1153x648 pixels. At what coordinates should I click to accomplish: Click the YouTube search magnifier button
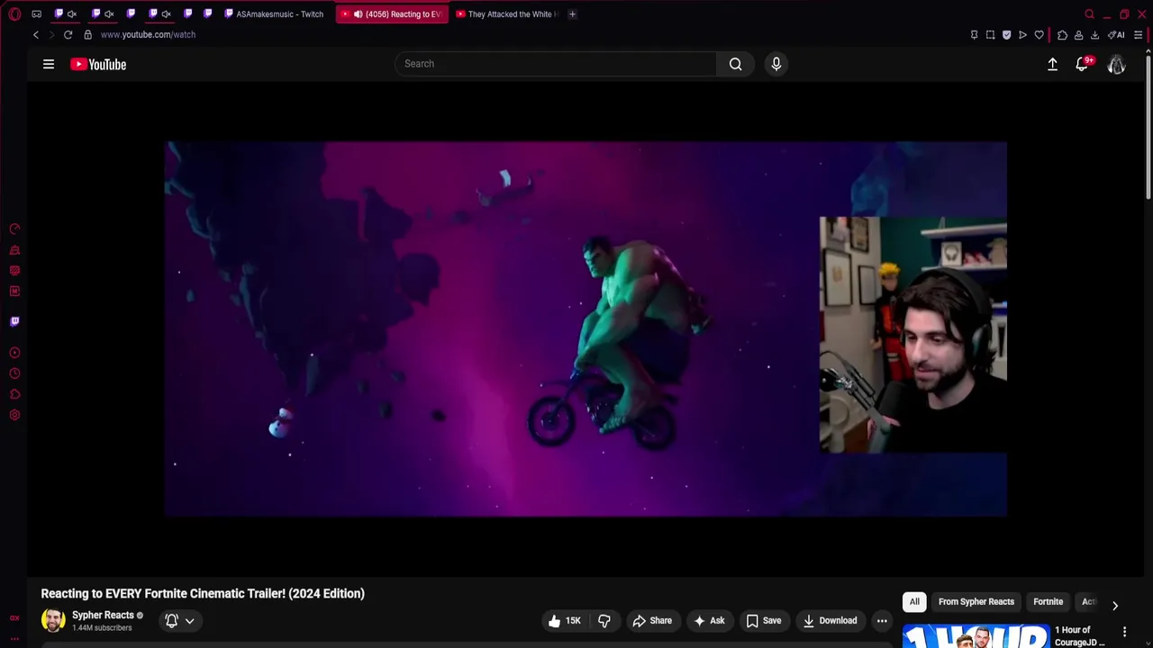[736, 64]
